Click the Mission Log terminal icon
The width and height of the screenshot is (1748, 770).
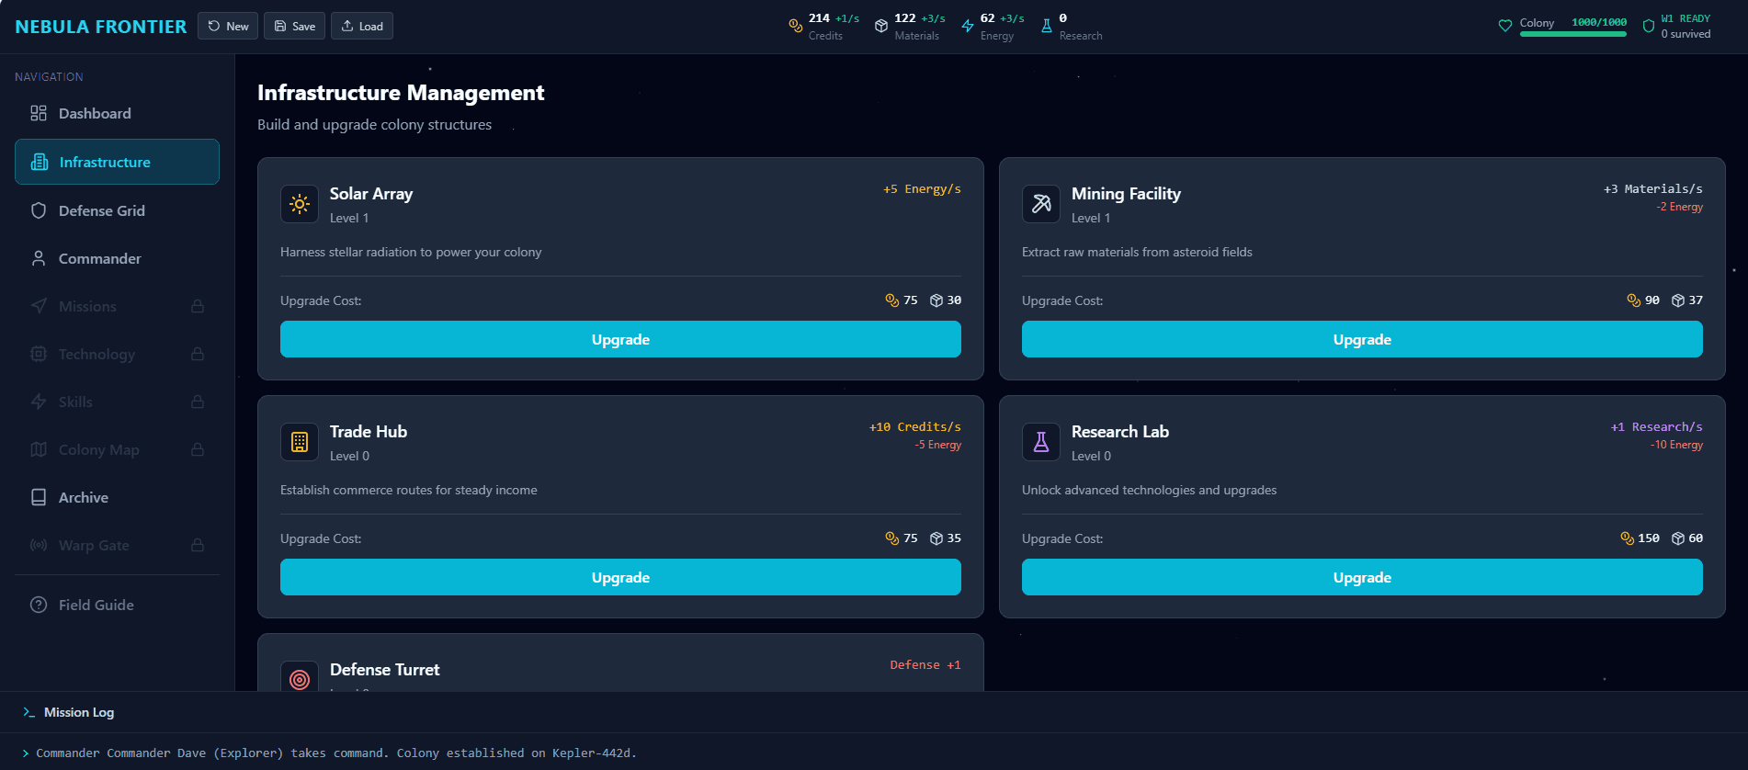coord(29,712)
